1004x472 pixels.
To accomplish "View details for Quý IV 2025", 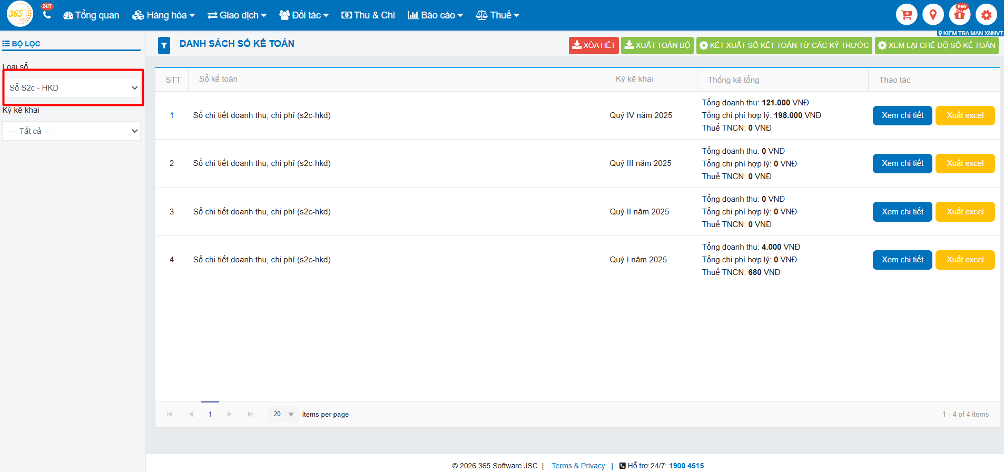I will point(902,115).
